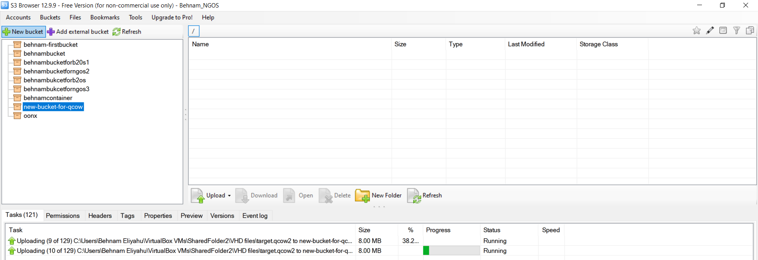758x260 pixels.
Task: Click the copy to clipboard icon
Action: pos(750,31)
